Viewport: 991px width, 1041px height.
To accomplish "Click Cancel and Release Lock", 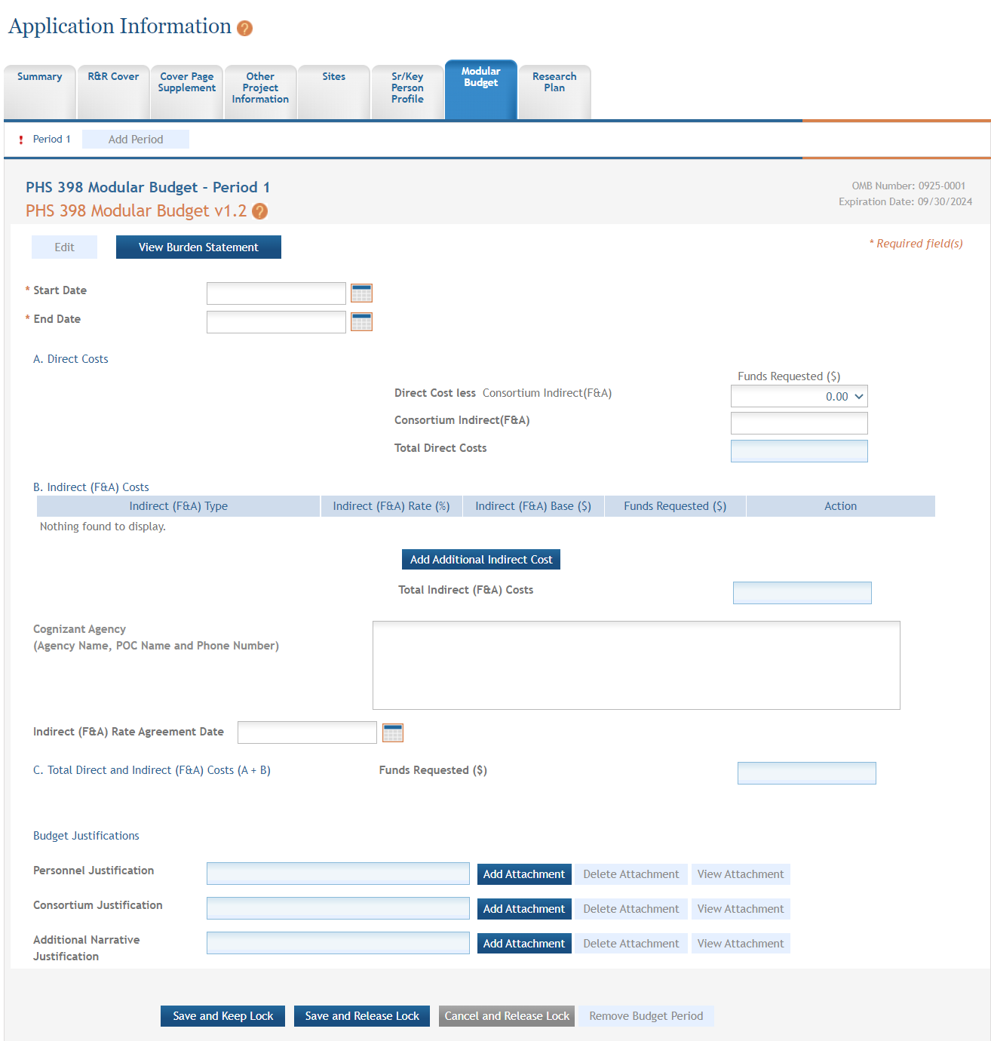I will [507, 1016].
